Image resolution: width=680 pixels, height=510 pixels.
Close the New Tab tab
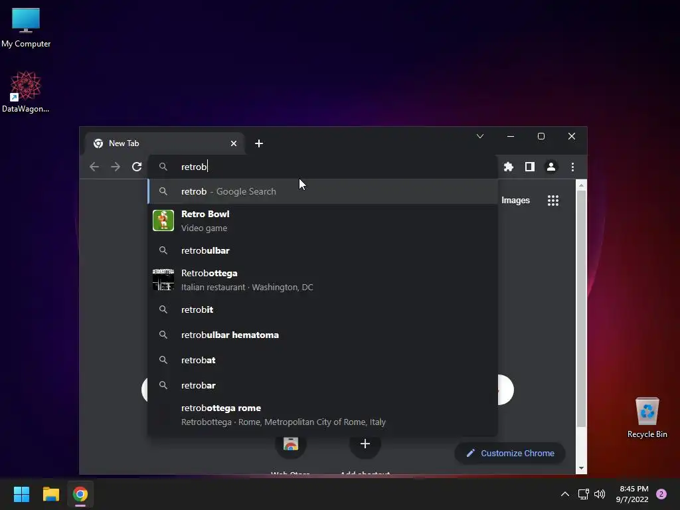(234, 143)
